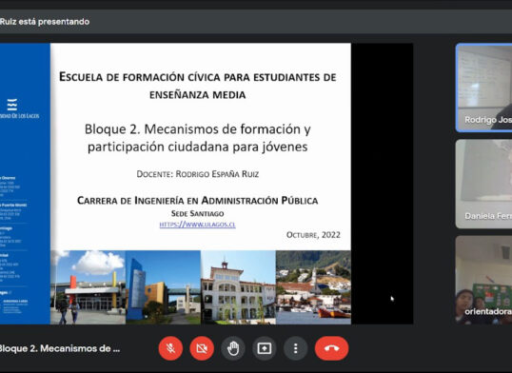Turn on the camera button
512x373 pixels.
[x=202, y=348]
